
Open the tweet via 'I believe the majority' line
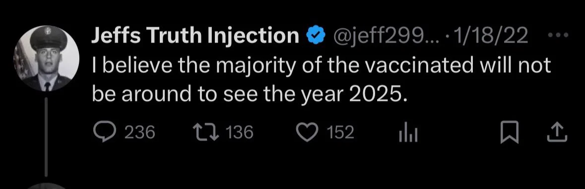(x=321, y=66)
